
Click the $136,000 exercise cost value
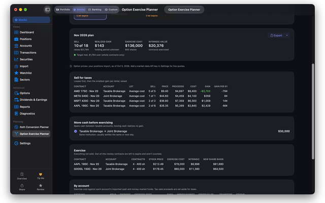coord(134,46)
